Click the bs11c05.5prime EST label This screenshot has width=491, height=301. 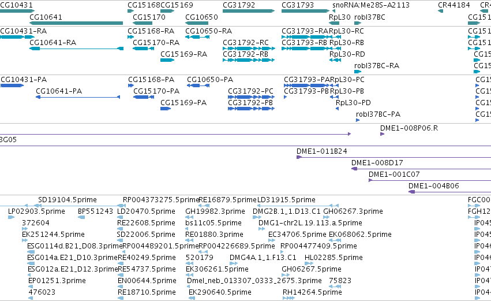click(213, 222)
